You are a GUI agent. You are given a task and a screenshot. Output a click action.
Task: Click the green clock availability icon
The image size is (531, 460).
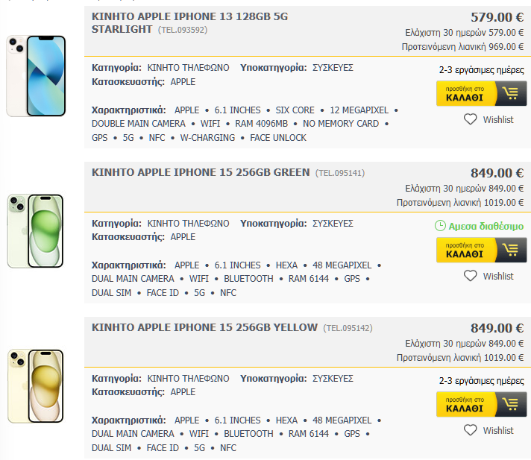point(441,226)
